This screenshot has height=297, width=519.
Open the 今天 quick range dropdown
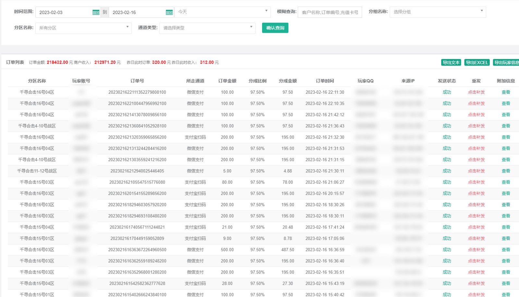pyautogui.click(x=223, y=12)
